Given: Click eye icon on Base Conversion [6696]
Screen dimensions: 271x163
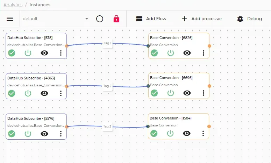Looking at the screenshot, I should pos(187,93).
